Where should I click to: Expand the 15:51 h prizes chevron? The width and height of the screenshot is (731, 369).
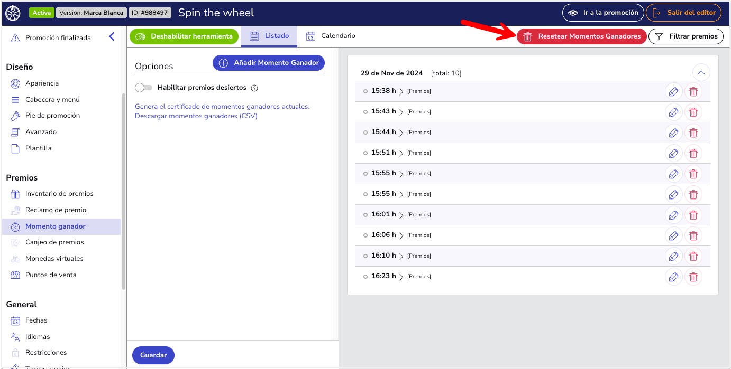[x=401, y=153]
